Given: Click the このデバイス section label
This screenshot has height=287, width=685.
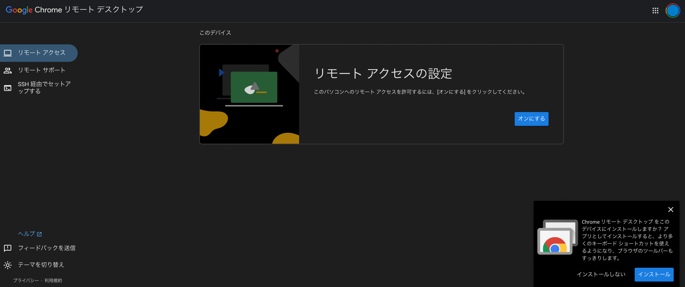Looking at the screenshot, I should click(215, 33).
